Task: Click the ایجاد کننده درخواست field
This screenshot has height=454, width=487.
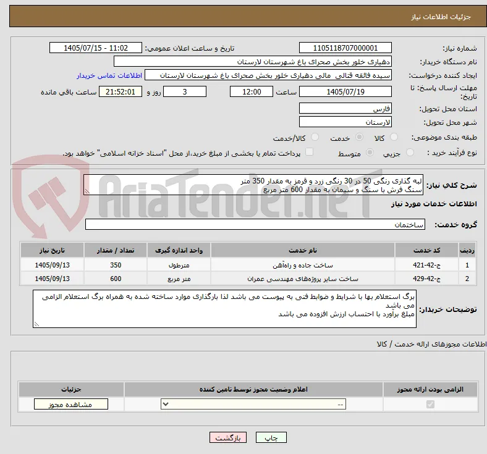Action: pos(268,75)
